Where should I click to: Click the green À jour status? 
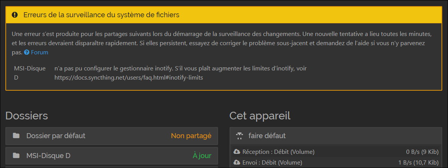202,155
